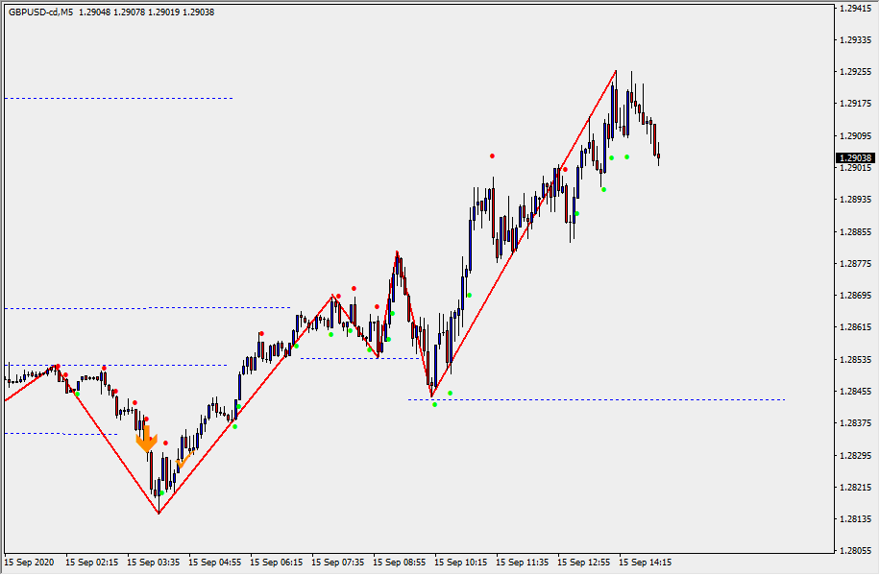Click the 15 Sep 04:55 time label
The width and height of the screenshot is (880, 575).
pyautogui.click(x=213, y=563)
